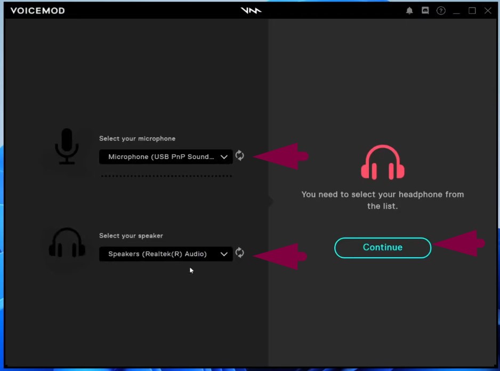This screenshot has width=500, height=371.
Task: Click the pink headphones icon
Action: (383, 162)
